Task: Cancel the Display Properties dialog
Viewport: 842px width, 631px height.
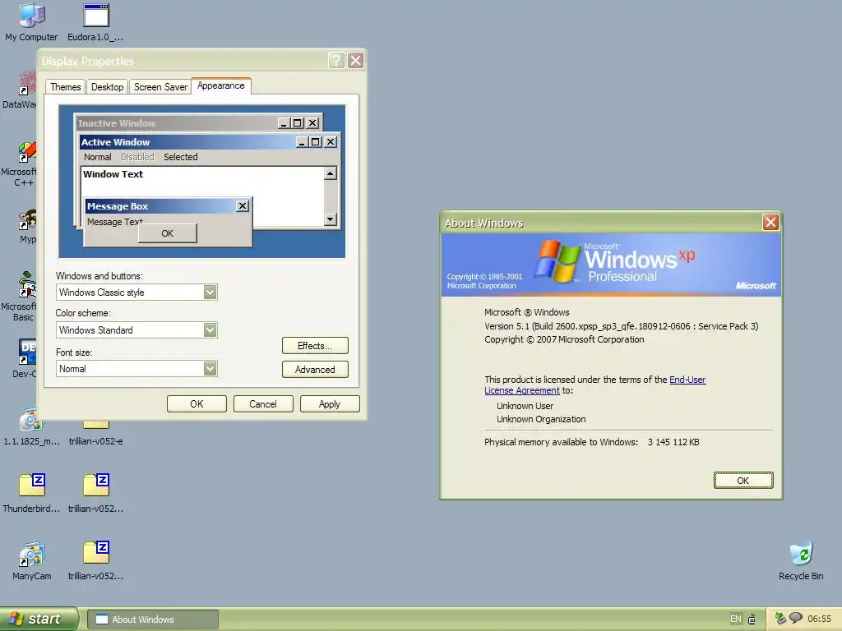Action: (263, 404)
